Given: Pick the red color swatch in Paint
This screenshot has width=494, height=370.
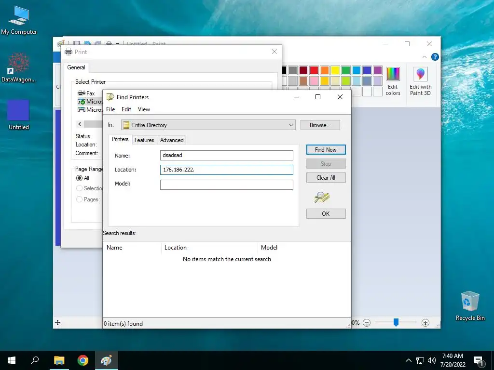Looking at the screenshot, I should (x=314, y=70).
